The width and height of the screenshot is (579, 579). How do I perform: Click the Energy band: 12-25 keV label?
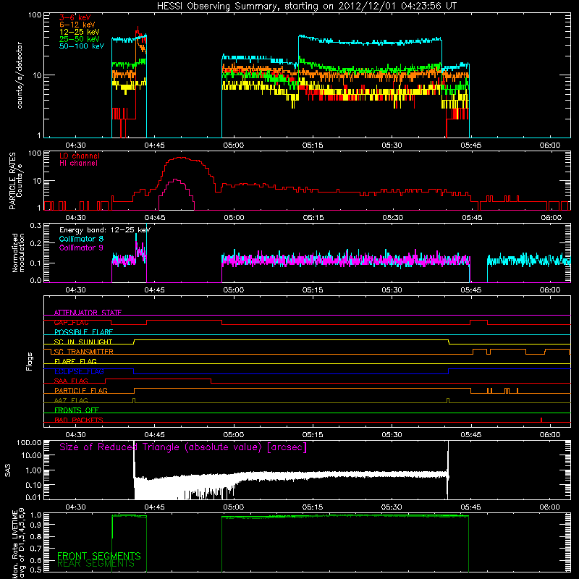click(x=105, y=230)
